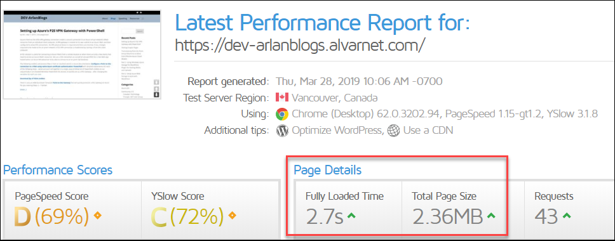
Task: Click green arrow next to 43 requests
Action: pyautogui.click(x=566, y=216)
